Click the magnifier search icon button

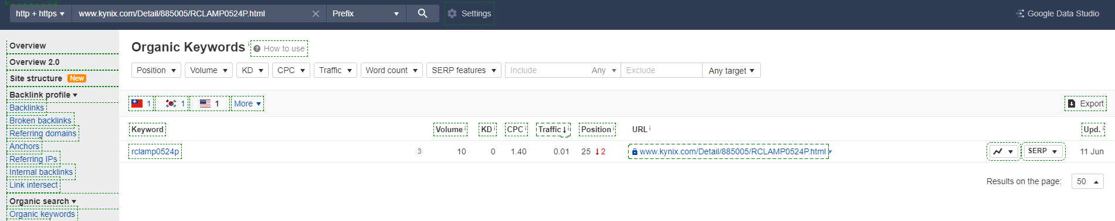pyautogui.click(x=422, y=13)
